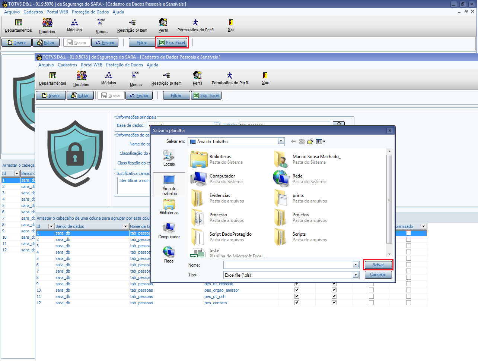The width and height of the screenshot is (478, 361).
Task: Click the Salvar button in the dialog
Action: (378, 265)
